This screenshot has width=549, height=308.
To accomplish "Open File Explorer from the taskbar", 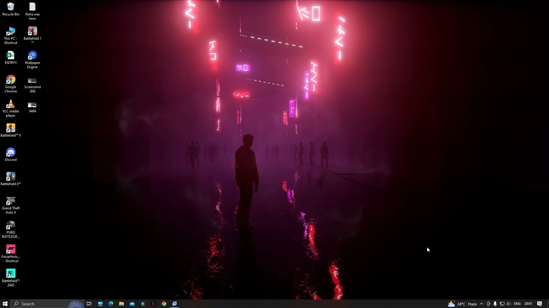I will (x=121, y=304).
